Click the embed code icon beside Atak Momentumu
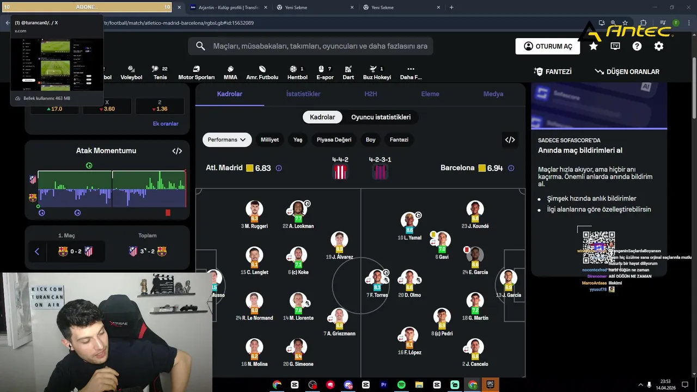This screenshot has height=392, width=697. coord(177,151)
